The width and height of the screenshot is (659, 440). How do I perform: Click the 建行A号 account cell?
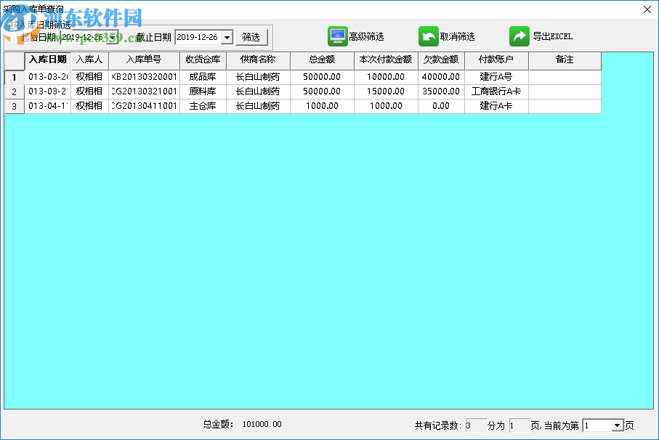point(496,77)
